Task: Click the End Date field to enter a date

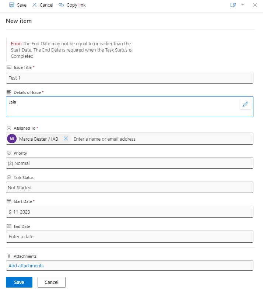Action: click(129, 236)
